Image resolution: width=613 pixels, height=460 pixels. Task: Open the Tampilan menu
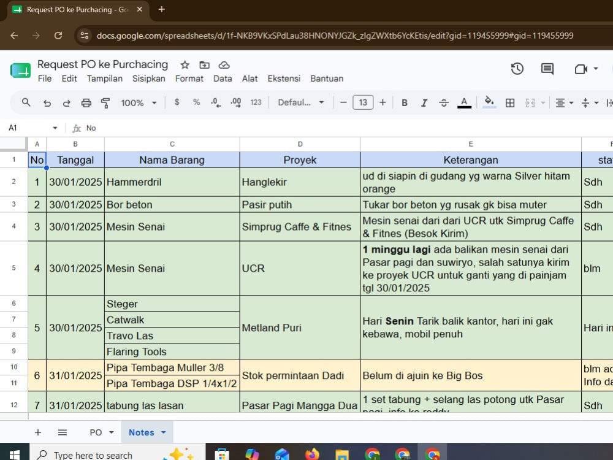point(104,79)
